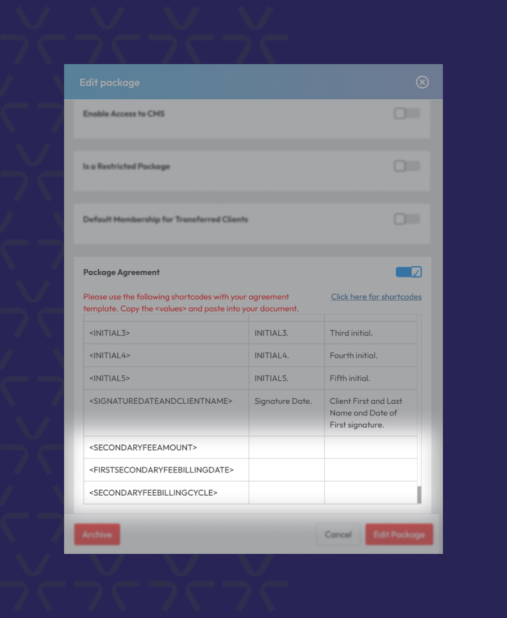Click the <INITIAL5> shortcode cell
Image resolution: width=507 pixels, height=618 pixels.
click(x=110, y=378)
